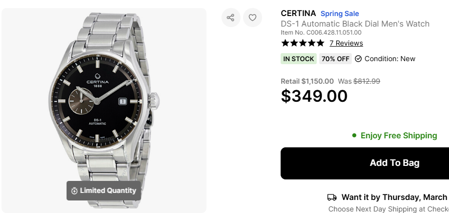Click the IN STOCK badge
This screenshot has height=213, width=449.
[299, 59]
